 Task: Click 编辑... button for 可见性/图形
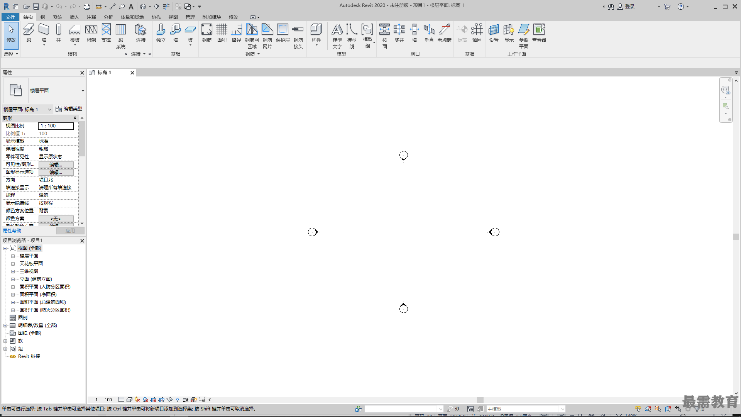(x=56, y=164)
